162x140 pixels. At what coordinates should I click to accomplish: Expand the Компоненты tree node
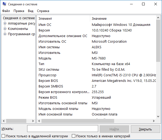click(x=5, y=29)
